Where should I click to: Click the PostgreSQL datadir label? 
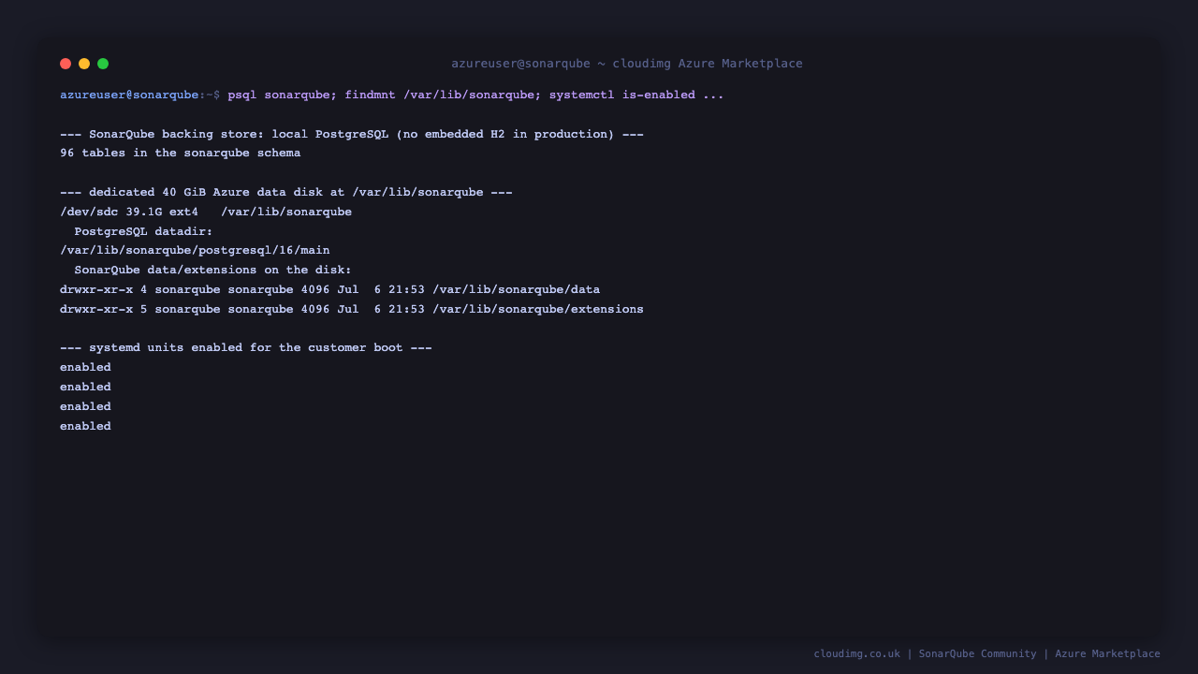click(x=144, y=231)
